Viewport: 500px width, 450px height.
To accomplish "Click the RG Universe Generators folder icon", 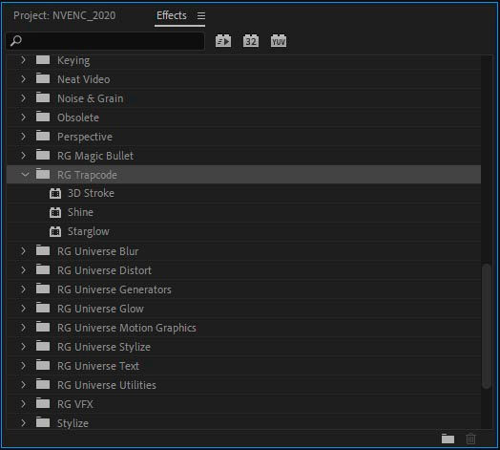I will coord(43,289).
